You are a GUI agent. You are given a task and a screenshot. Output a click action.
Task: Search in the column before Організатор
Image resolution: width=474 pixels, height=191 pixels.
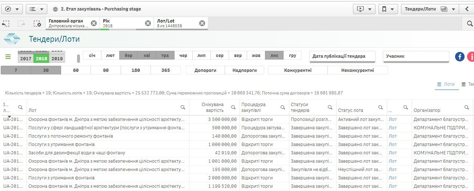coord(406,107)
